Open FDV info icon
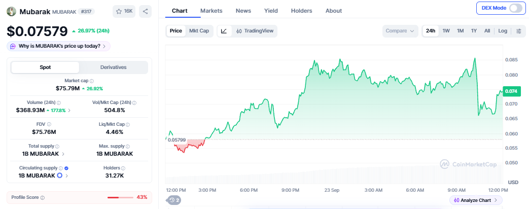 coord(49,125)
